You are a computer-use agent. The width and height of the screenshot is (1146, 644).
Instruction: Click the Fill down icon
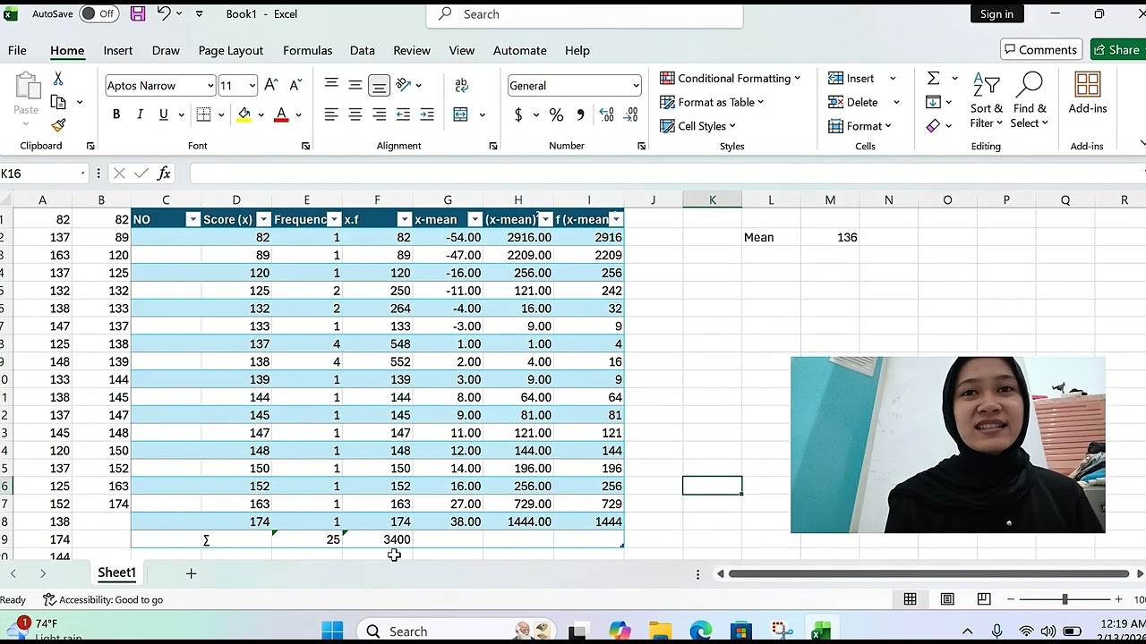(x=933, y=102)
